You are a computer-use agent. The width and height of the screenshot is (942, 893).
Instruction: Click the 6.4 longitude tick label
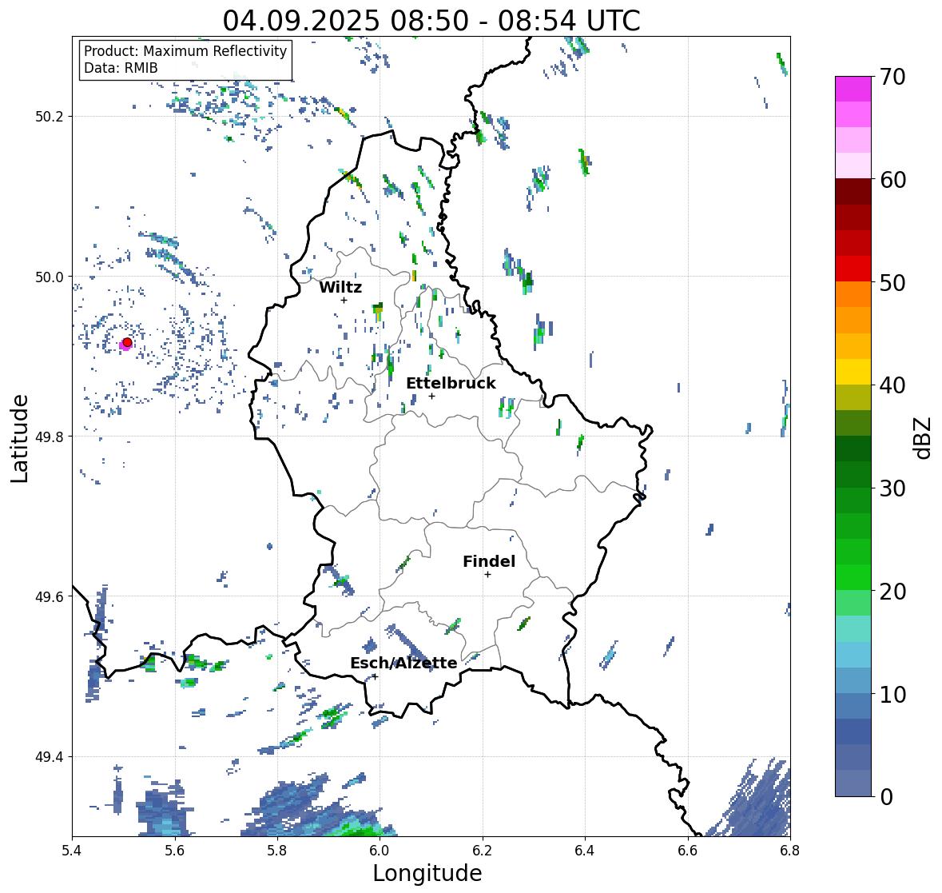click(585, 851)
